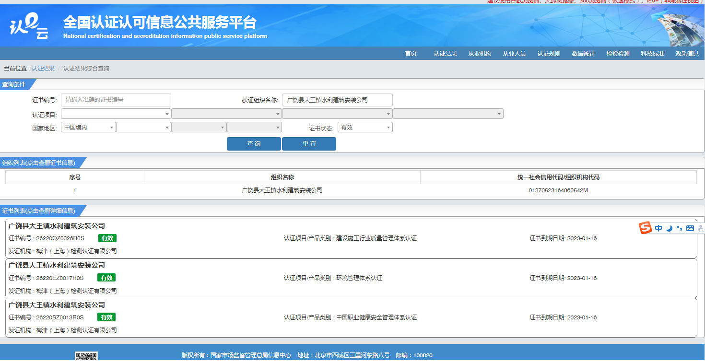Click the 统一社会信用代码/组织机构代码 column header
Image resolution: width=705 pixels, height=363 pixels.
pyautogui.click(x=558, y=177)
